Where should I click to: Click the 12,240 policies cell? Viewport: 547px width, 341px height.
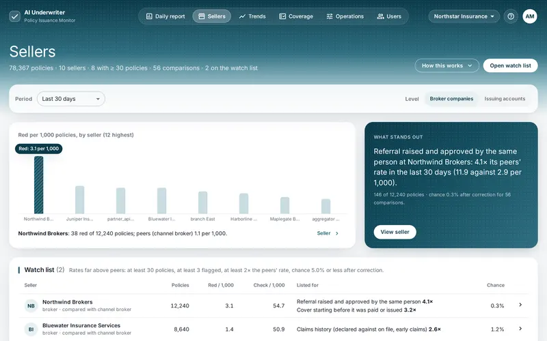pos(180,306)
